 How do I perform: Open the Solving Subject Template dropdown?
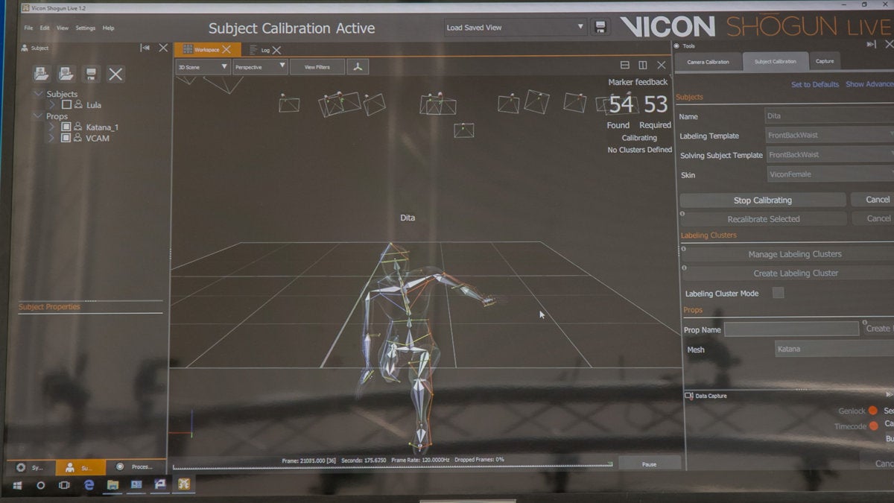point(829,154)
